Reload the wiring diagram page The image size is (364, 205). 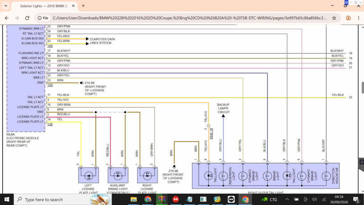point(27,18)
